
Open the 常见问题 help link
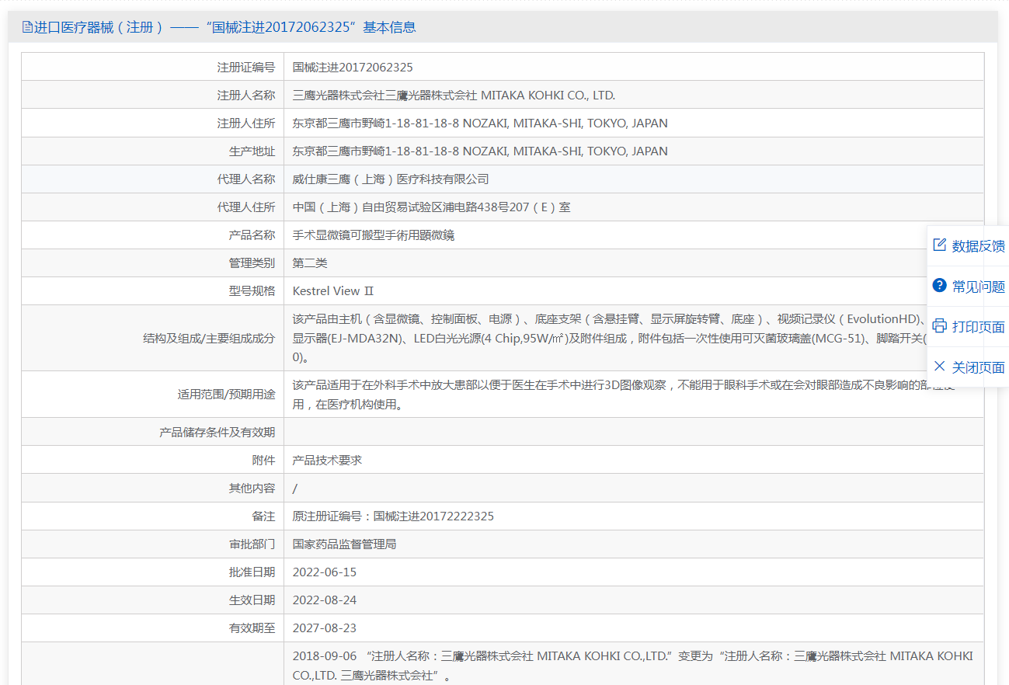tap(978, 287)
